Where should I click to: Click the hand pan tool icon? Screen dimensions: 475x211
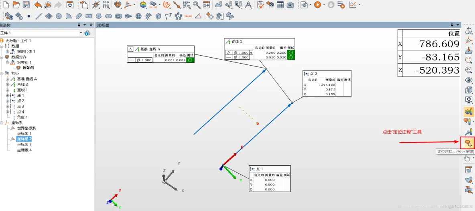coord(468,157)
